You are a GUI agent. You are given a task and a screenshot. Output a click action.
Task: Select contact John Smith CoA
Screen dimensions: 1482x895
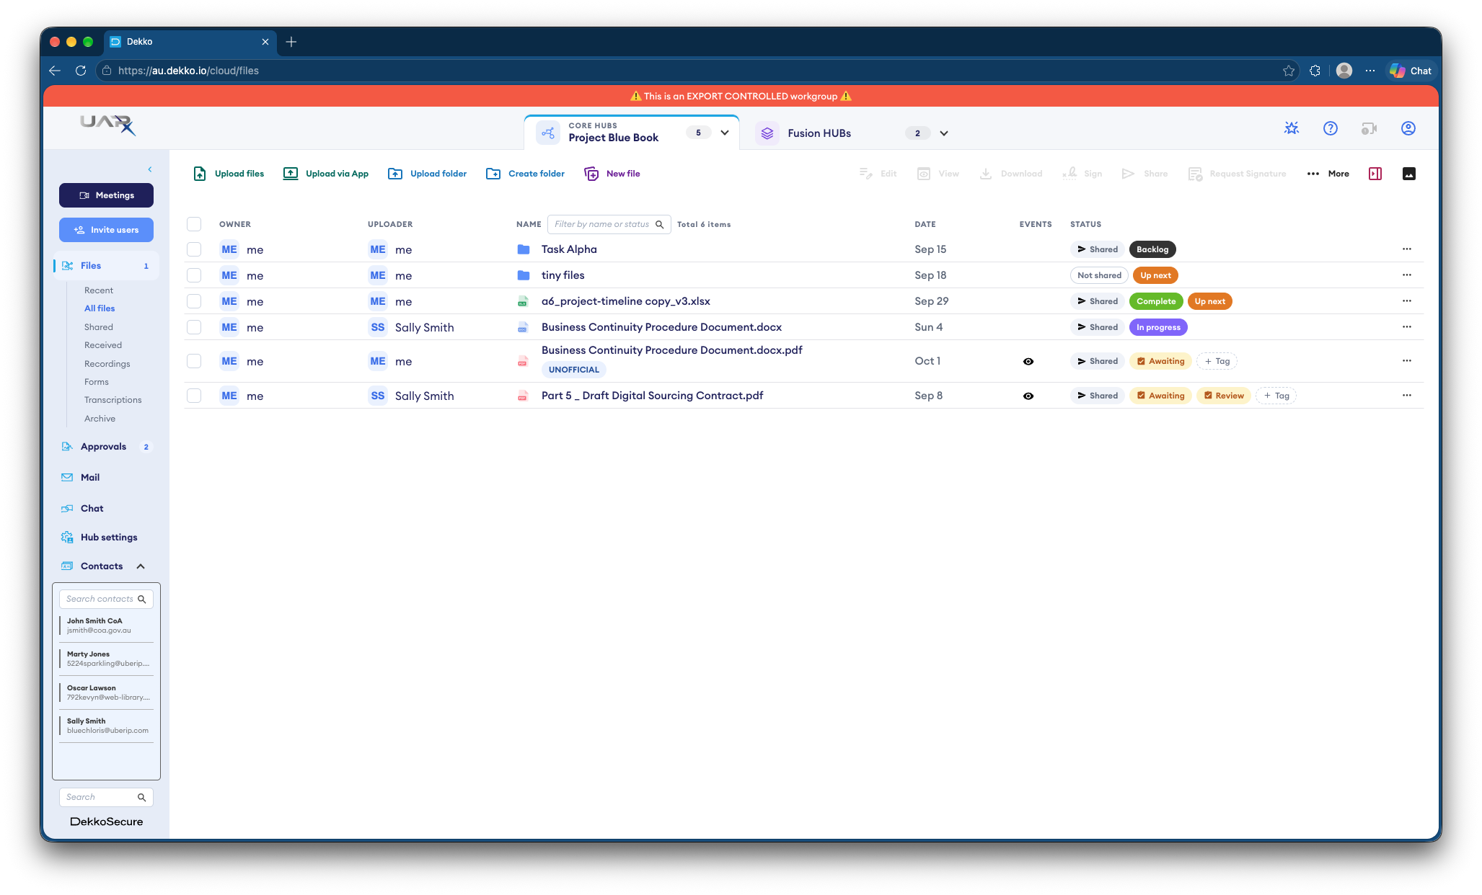(106, 625)
